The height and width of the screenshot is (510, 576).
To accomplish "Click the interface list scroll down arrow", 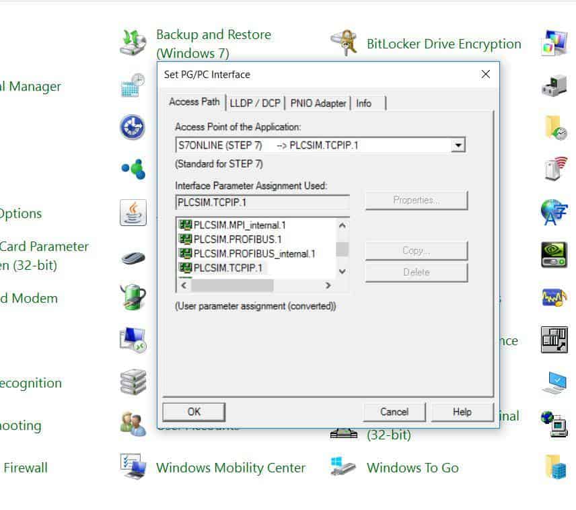I will tap(342, 271).
